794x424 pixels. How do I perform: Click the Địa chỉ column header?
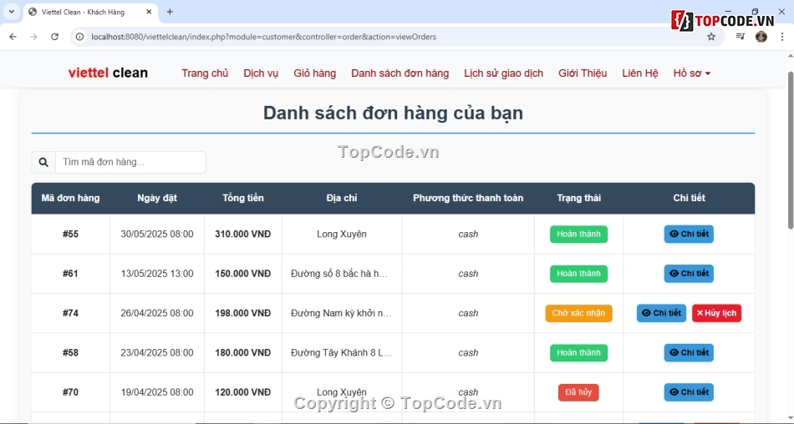[x=342, y=198]
